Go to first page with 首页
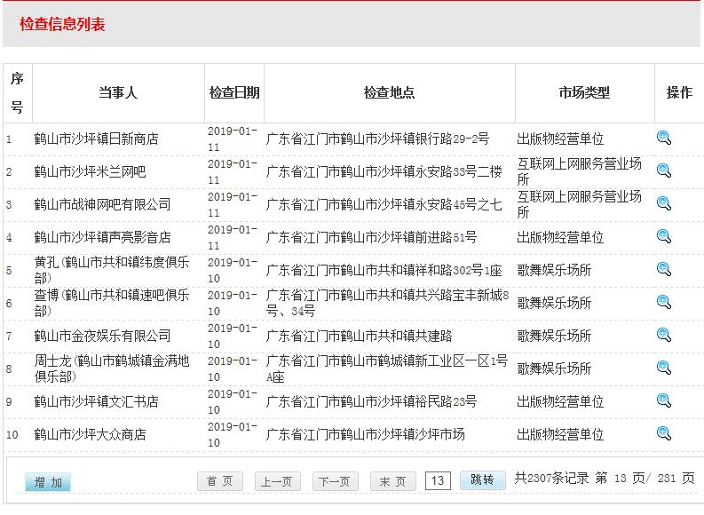Viewport: 704px width, 515px height. 219,481
